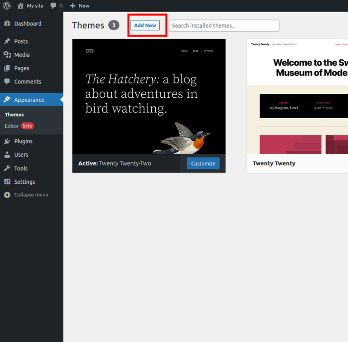This screenshot has height=342, width=348.
Task: Click the Dashboard gauge icon
Action: tap(7, 23)
